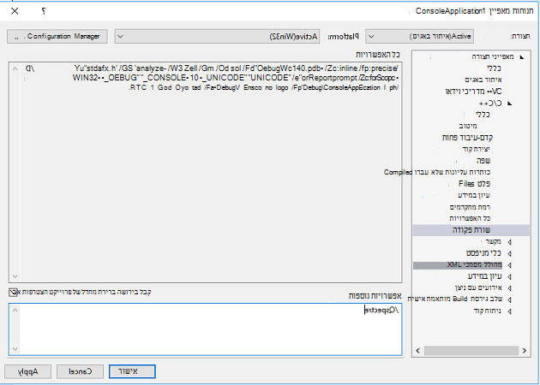Open the Configuration Manager
Screen dimensions: 540x385
click(x=57, y=36)
